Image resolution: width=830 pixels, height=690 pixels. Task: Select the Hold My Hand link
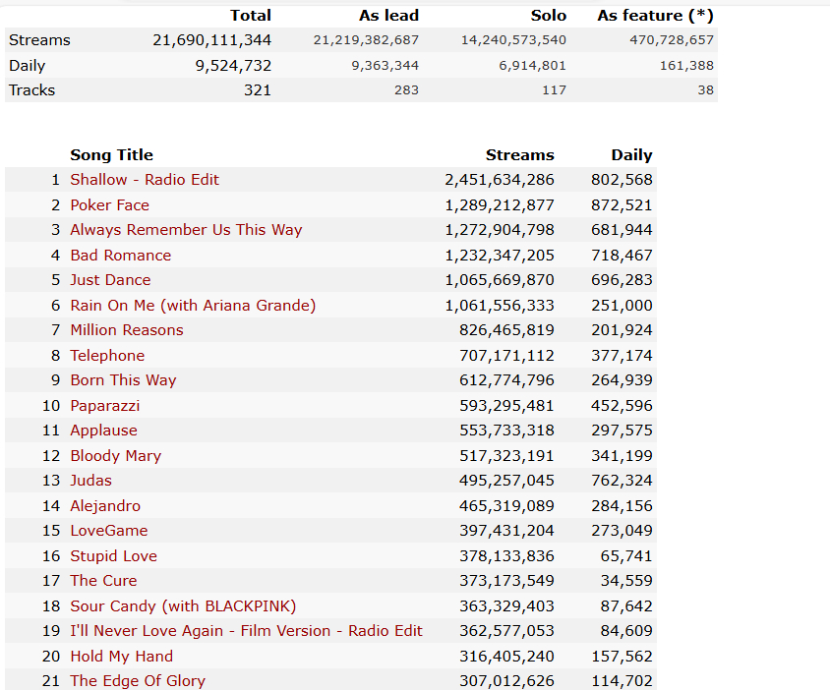click(x=122, y=657)
